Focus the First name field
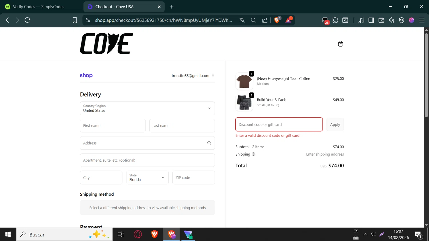Image resolution: width=429 pixels, height=241 pixels. click(x=113, y=126)
